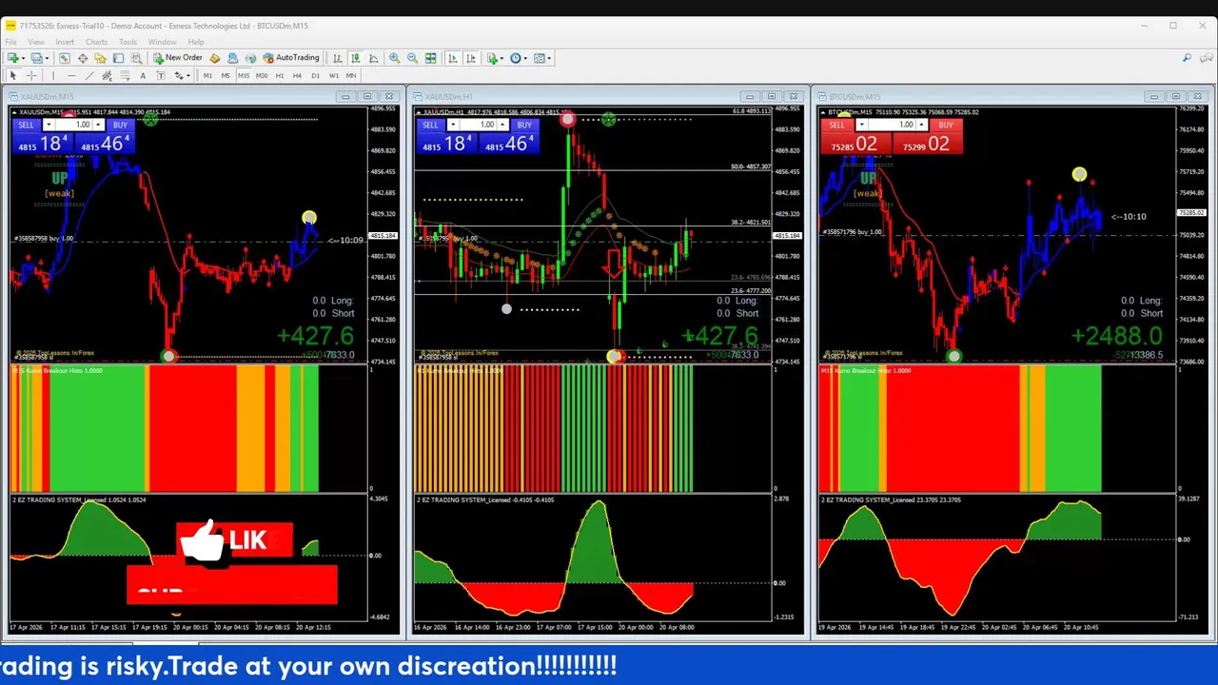Select the H4 timeframe
This screenshot has height=685, width=1218.
(297, 75)
